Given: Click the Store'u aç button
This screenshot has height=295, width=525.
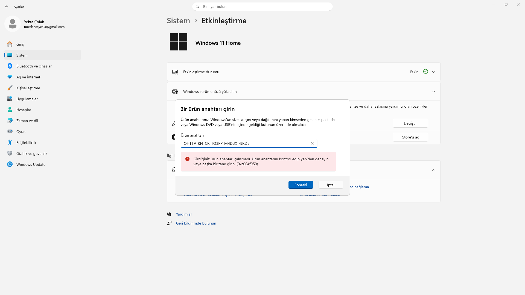Looking at the screenshot, I should coord(410,137).
